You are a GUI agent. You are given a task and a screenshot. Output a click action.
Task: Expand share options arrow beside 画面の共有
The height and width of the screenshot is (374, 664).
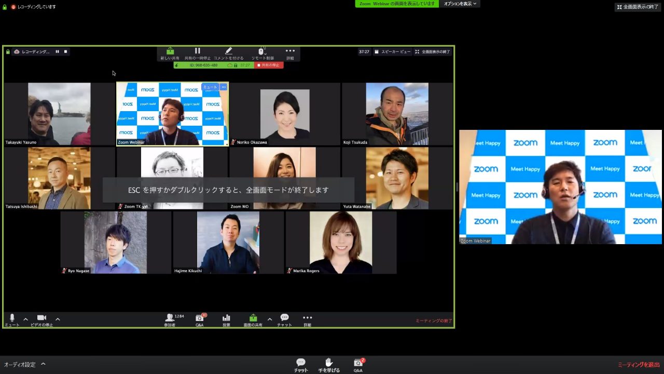click(x=269, y=319)
